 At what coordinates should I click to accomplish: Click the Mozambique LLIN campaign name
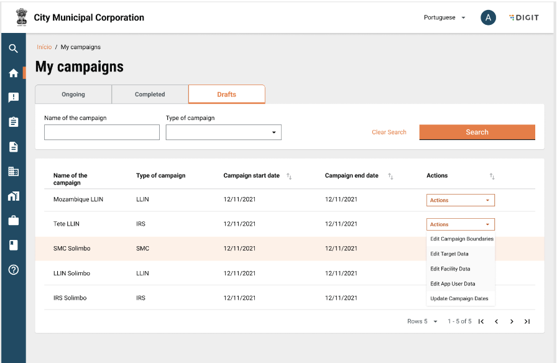pyautogui.click(x=78, y=200)
